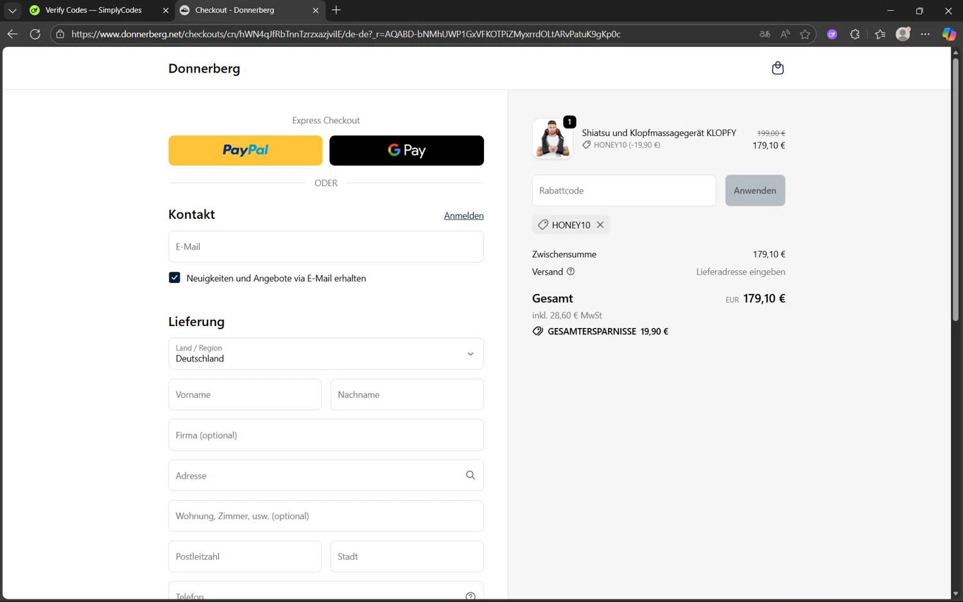Screen dimensions: 963x602
Task: Click the Firma (optional) field
Action: [x=326, y=435]
